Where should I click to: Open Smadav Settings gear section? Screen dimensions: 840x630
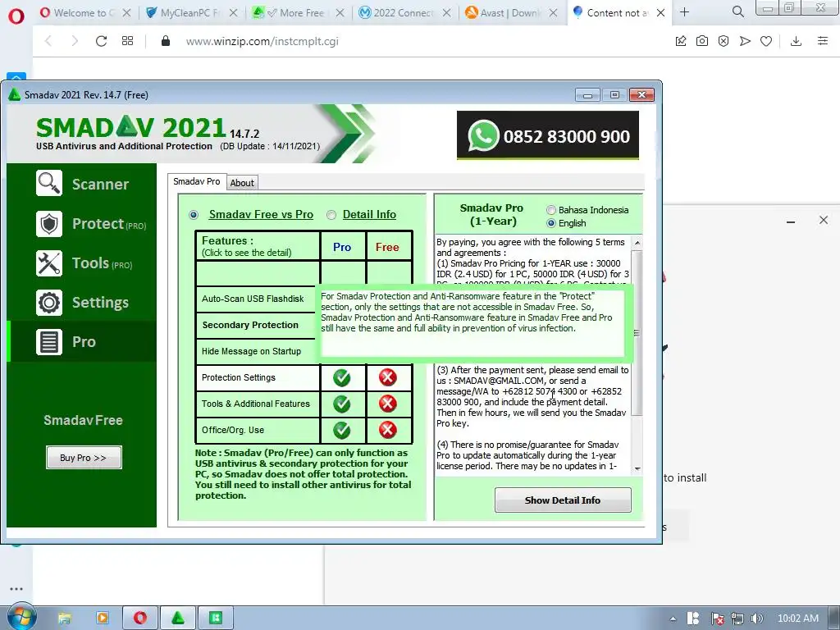[x=82, y=302]
